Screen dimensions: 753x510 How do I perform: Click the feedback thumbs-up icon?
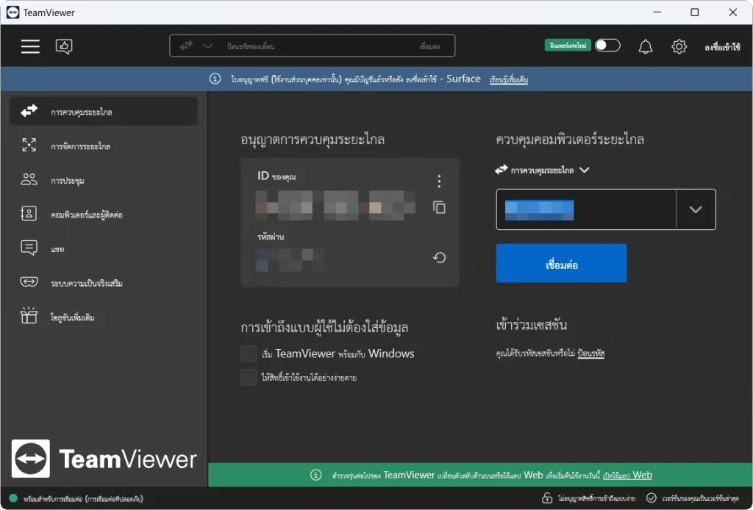[65, 46]
